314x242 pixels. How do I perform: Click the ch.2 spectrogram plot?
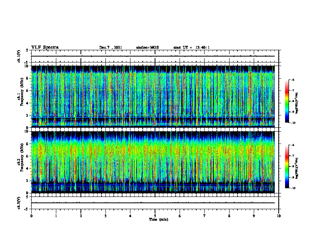[x=153, y=162]
